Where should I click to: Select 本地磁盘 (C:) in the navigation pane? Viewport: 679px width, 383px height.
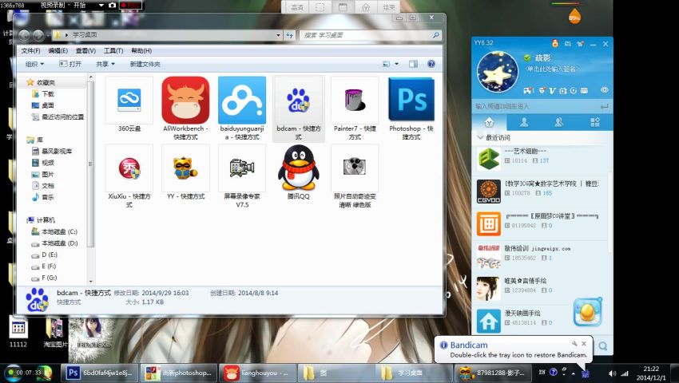54,231
